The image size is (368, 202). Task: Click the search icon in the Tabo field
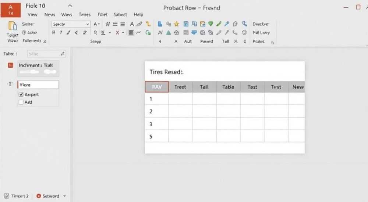63,54
